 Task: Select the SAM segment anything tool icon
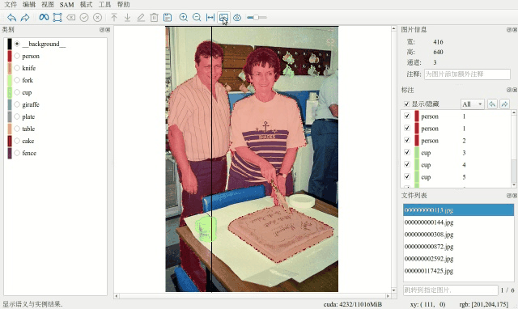[x=44, y=17]
